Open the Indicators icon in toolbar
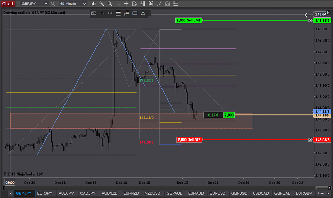 (159, 4)
